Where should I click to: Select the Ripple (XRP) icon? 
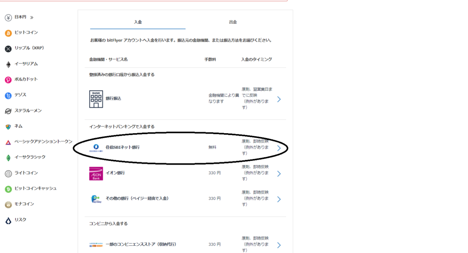point(8,49)
